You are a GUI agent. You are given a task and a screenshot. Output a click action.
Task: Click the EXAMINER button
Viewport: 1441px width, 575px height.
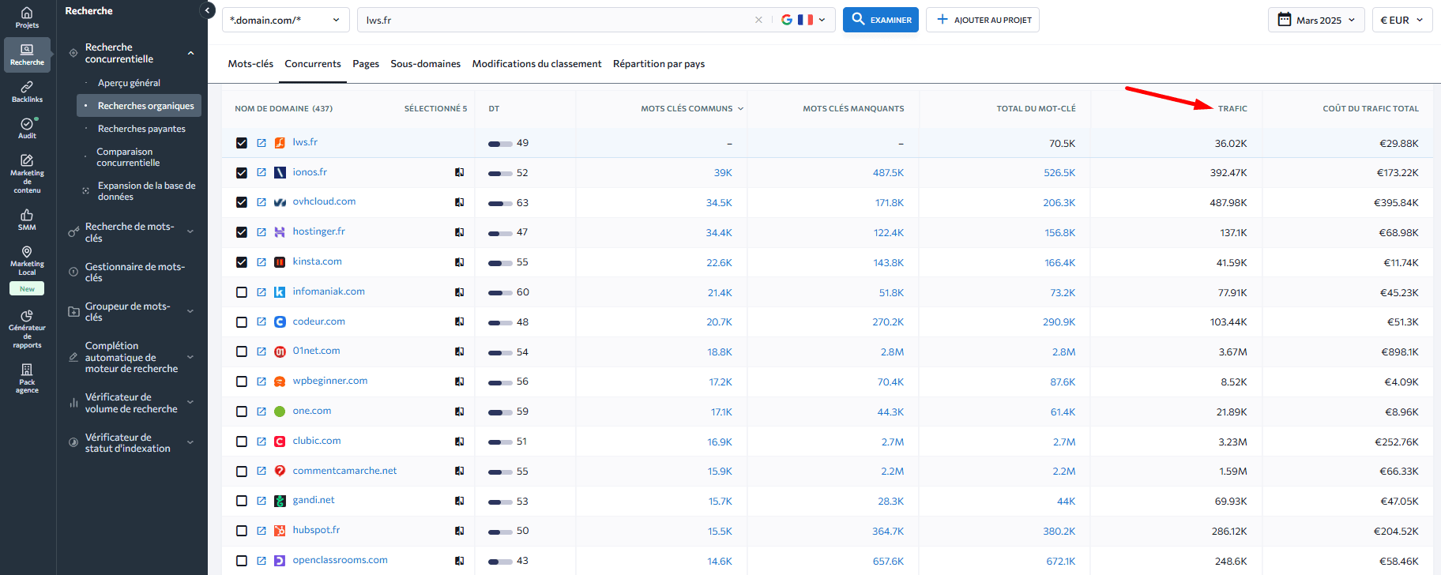point(881,20)
